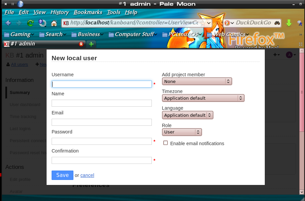The width and height of the screenshot is (305, 201).
Task: Click the Save button
Action: 62,175
